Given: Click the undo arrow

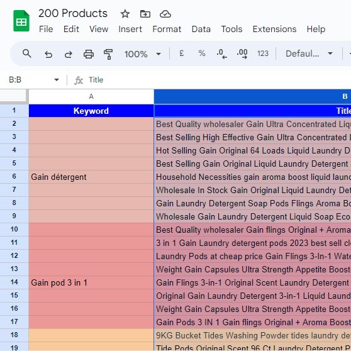Looking at the screenshot, I should point(48,54).
